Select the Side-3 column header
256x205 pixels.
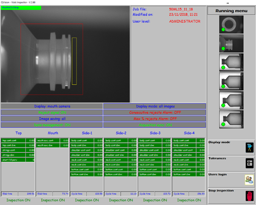(x=154, y=133)
